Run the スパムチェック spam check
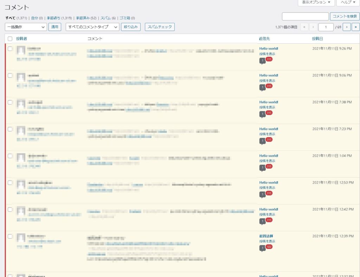The image size is (360, 277). click(x=160, y=27)
